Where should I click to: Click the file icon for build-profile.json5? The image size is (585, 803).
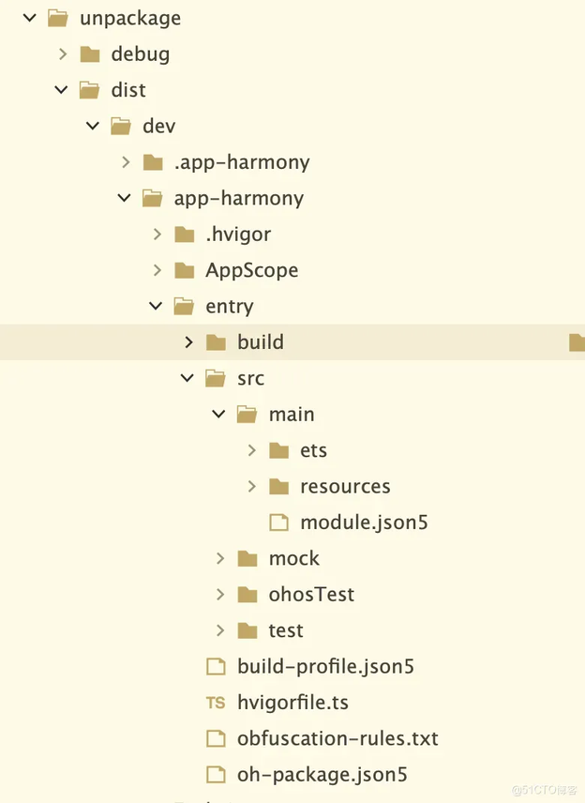pyautogui.click(x=216, y=666)
